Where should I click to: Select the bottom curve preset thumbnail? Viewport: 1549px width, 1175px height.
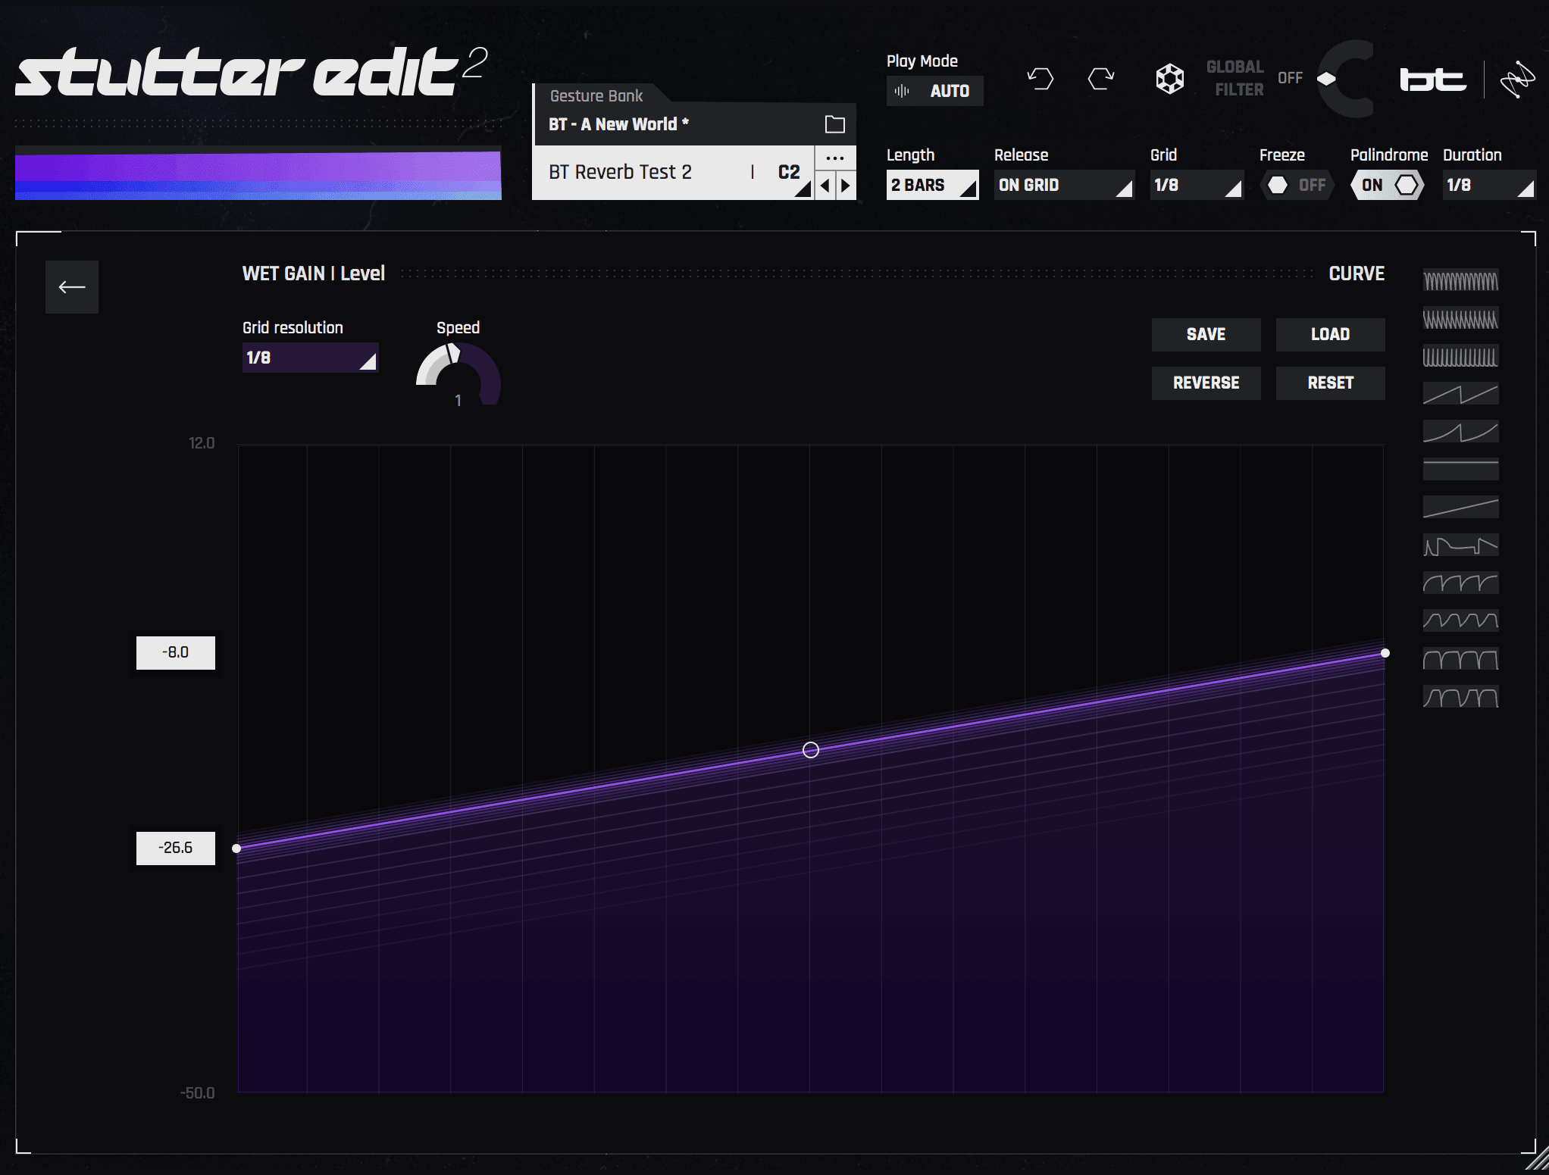(x=1460, y=696)
